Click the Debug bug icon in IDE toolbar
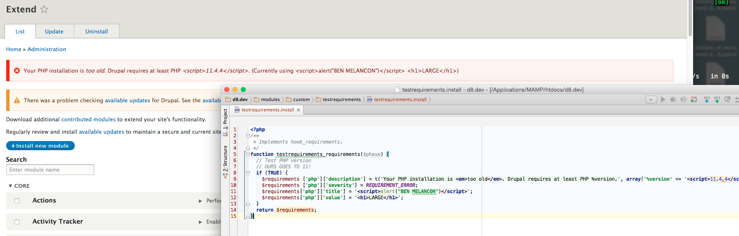 click(673, 99)
